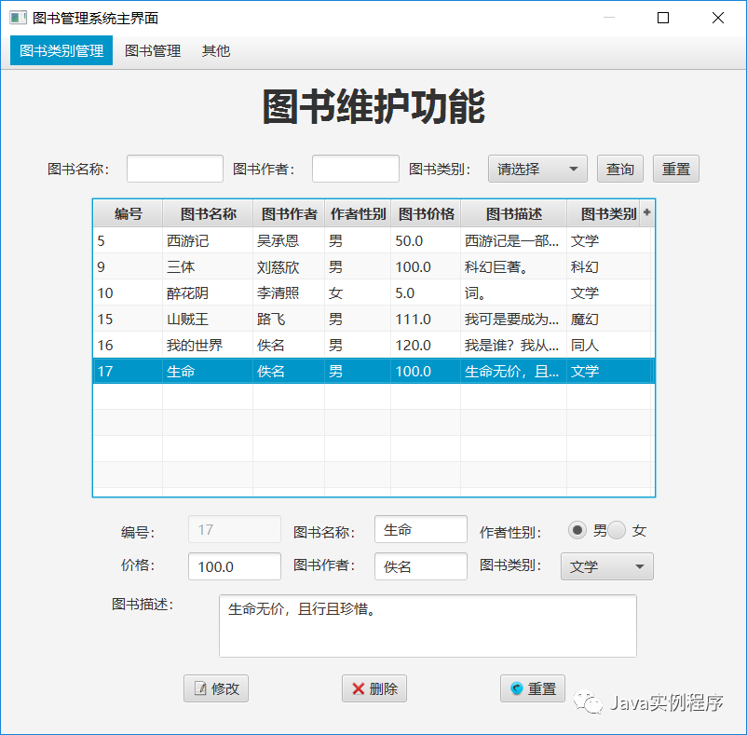Open the table column menu plus icon
Screen dimensions: 747x735
[x=646, y=212]
